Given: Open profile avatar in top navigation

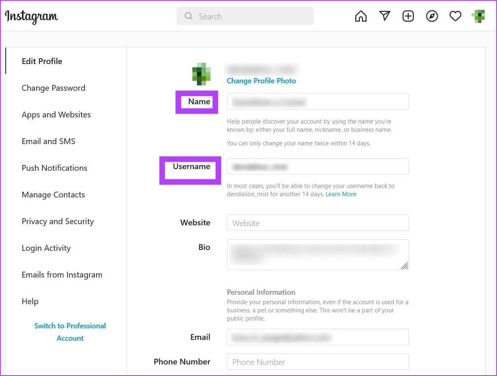Looking at the screenshot, I should (x=479, y=16).
